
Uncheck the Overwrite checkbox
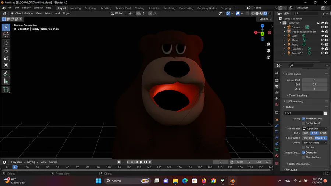click(x=303, y=153)
